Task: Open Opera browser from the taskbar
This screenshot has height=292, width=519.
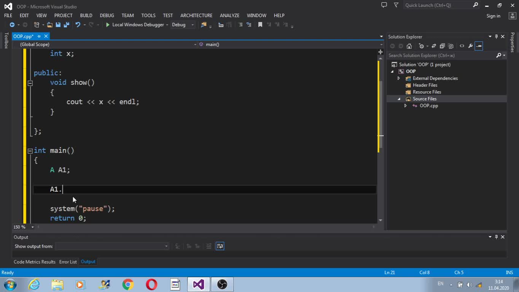Action: [151, 284]
